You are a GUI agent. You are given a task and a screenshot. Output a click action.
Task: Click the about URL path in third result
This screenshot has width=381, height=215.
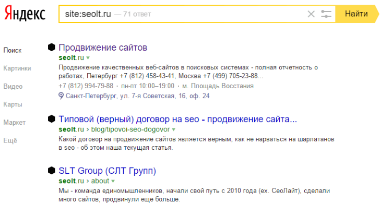(100, 181)
